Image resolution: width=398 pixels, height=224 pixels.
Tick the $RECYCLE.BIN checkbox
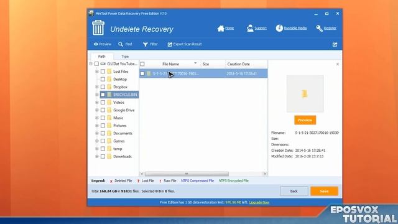coord(103,95)
